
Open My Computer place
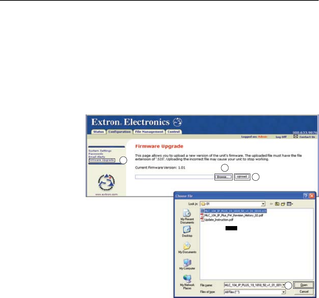pyautogui.click(x=187, y=264)
